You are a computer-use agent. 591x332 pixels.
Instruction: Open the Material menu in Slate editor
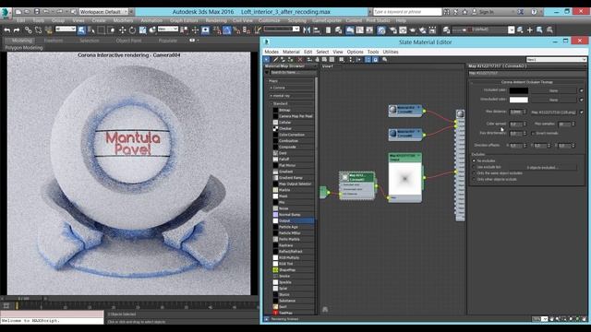pyautogui.click(x=291, y=52)
